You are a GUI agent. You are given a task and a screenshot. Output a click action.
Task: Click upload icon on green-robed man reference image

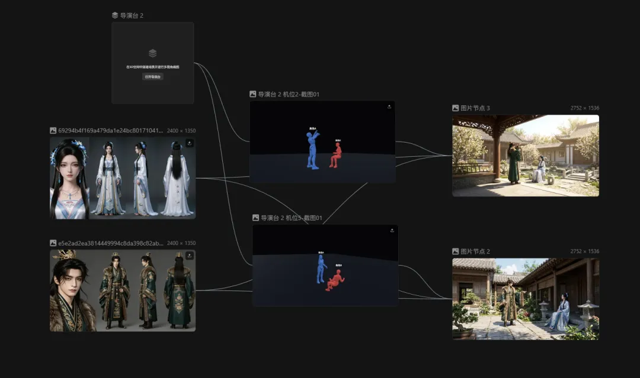tap(190, 256)
